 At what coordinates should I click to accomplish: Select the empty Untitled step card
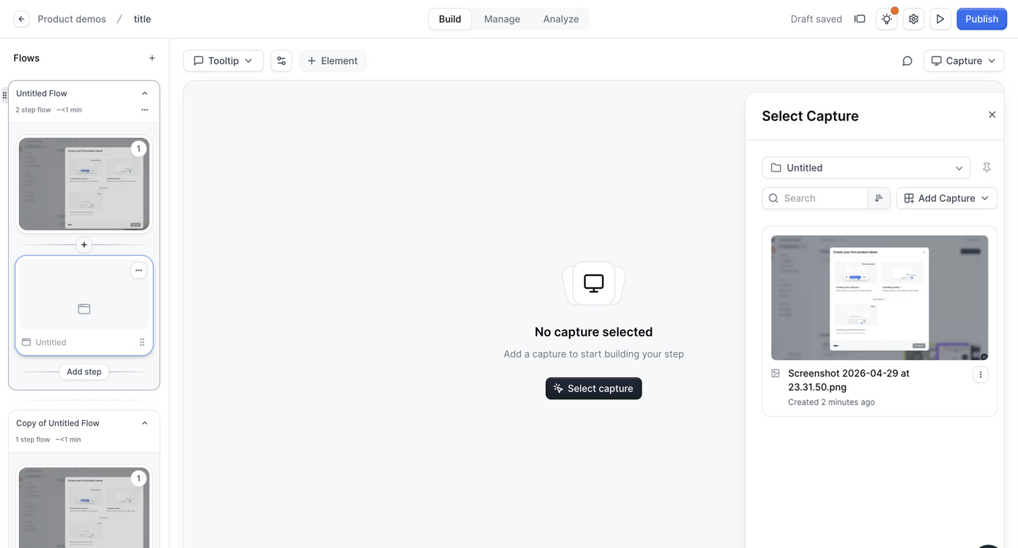[x=84, y=305]
